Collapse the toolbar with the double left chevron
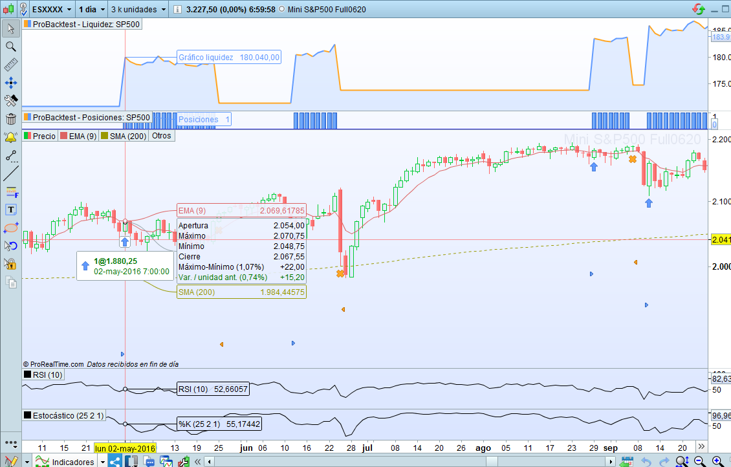This screenshot has width=731, height=467. [198, 462]
